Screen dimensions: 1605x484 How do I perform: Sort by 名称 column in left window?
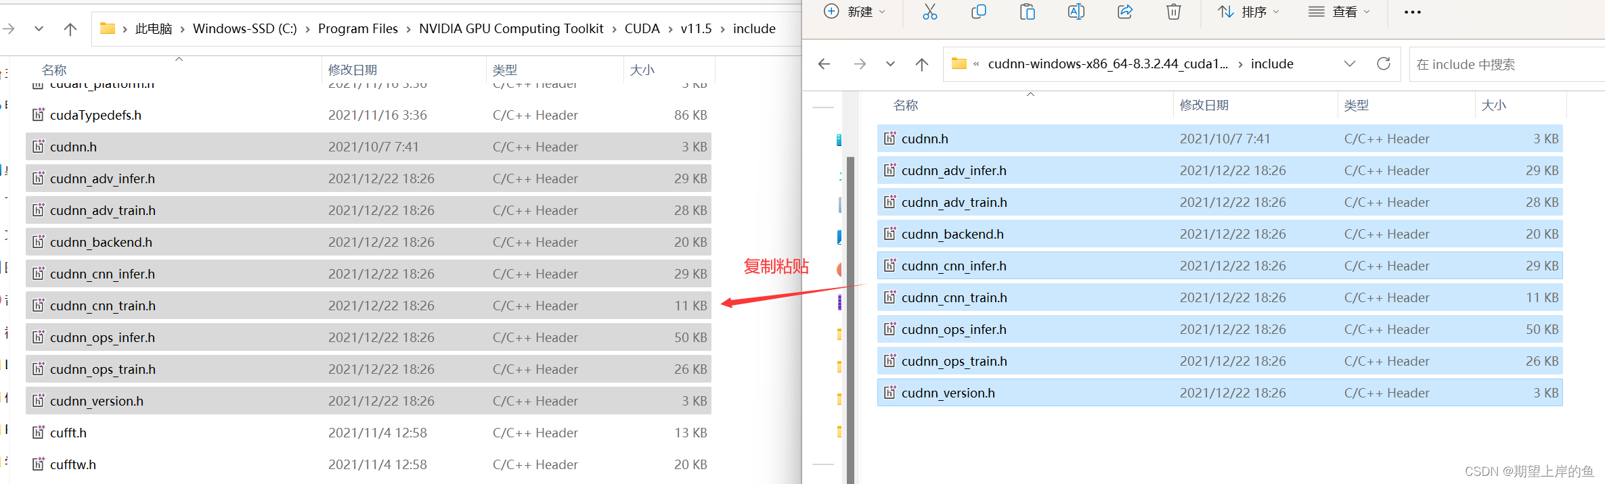click(x=54, y=70)
